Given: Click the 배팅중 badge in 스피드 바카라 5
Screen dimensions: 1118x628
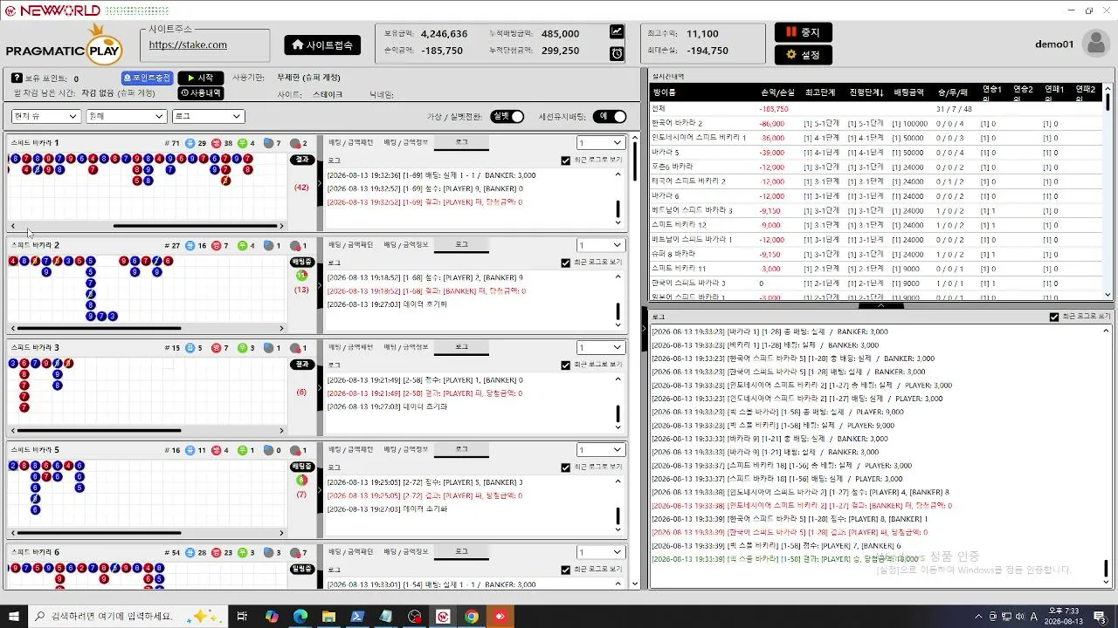Looking at the screenshot, I should pyautogui.click(x=302, y=467).
